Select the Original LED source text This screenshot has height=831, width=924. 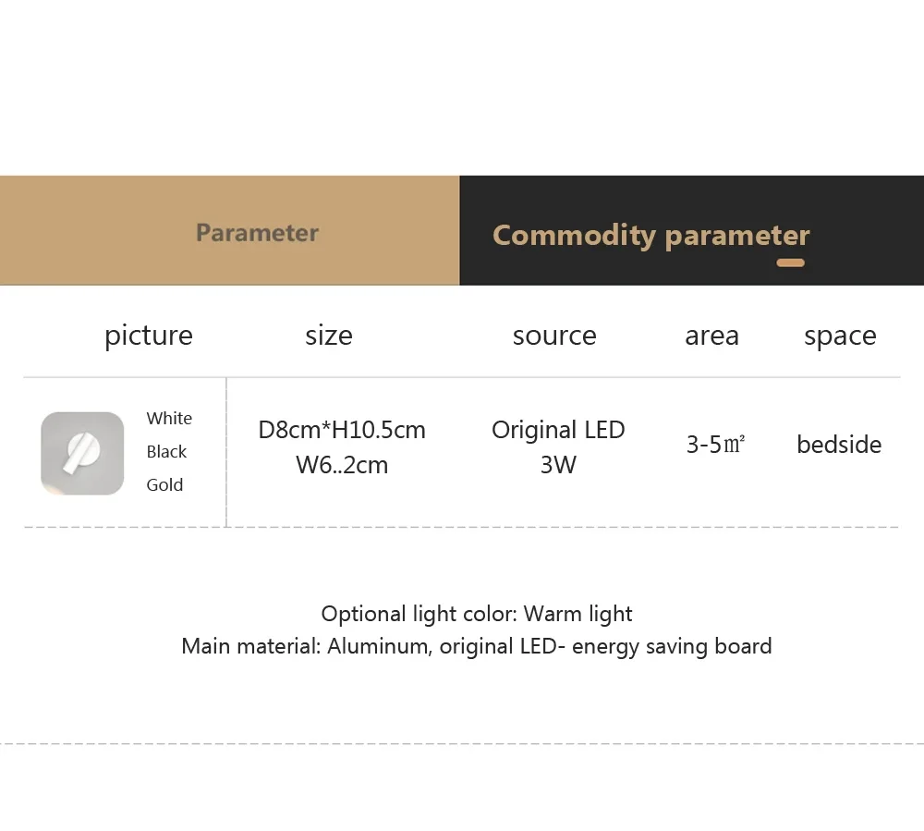tap(558, 430)
